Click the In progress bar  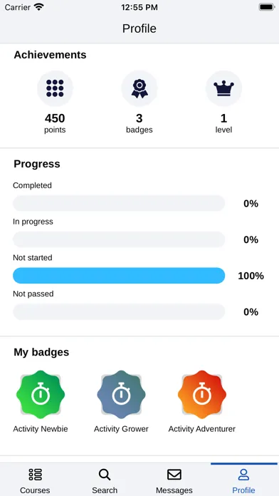coord(119,239)
